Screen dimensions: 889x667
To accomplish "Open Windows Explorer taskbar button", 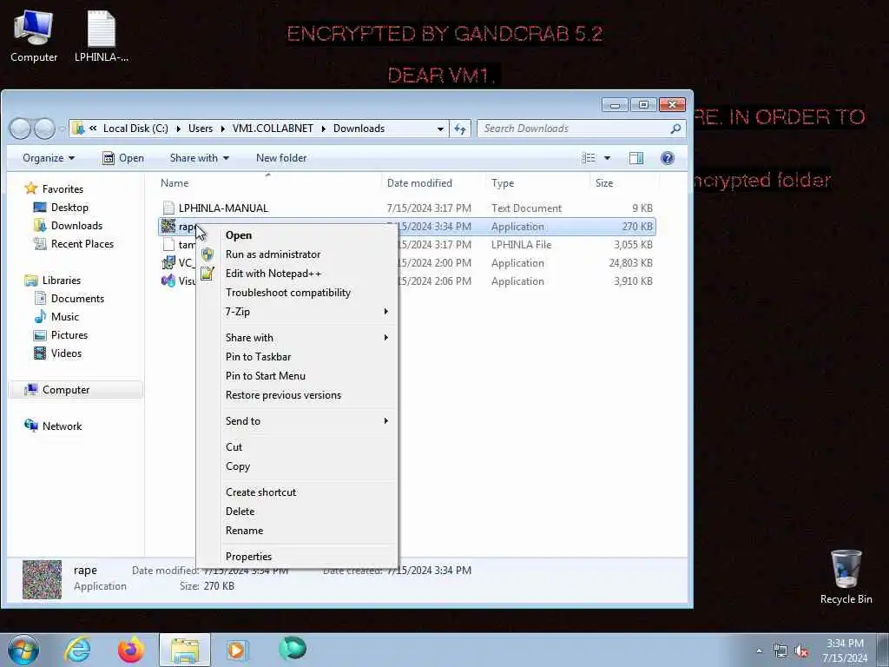I will tap(185, 650).
